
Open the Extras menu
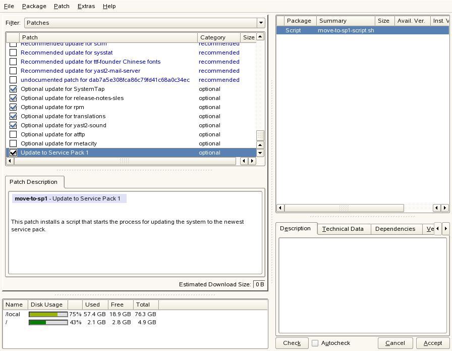click(x=86, y=6)
